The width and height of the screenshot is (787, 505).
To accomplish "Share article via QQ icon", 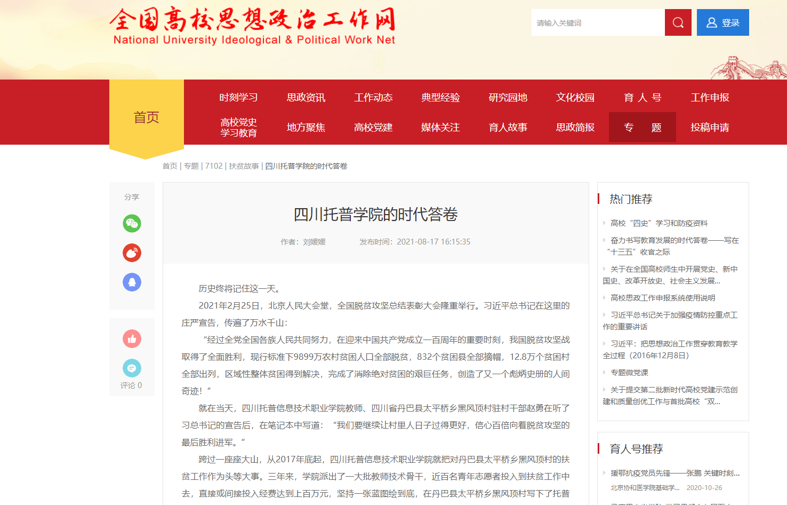I will coord(132,282).
